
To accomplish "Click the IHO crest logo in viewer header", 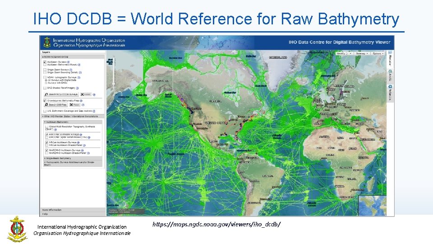I will click(x=47, y=42).
